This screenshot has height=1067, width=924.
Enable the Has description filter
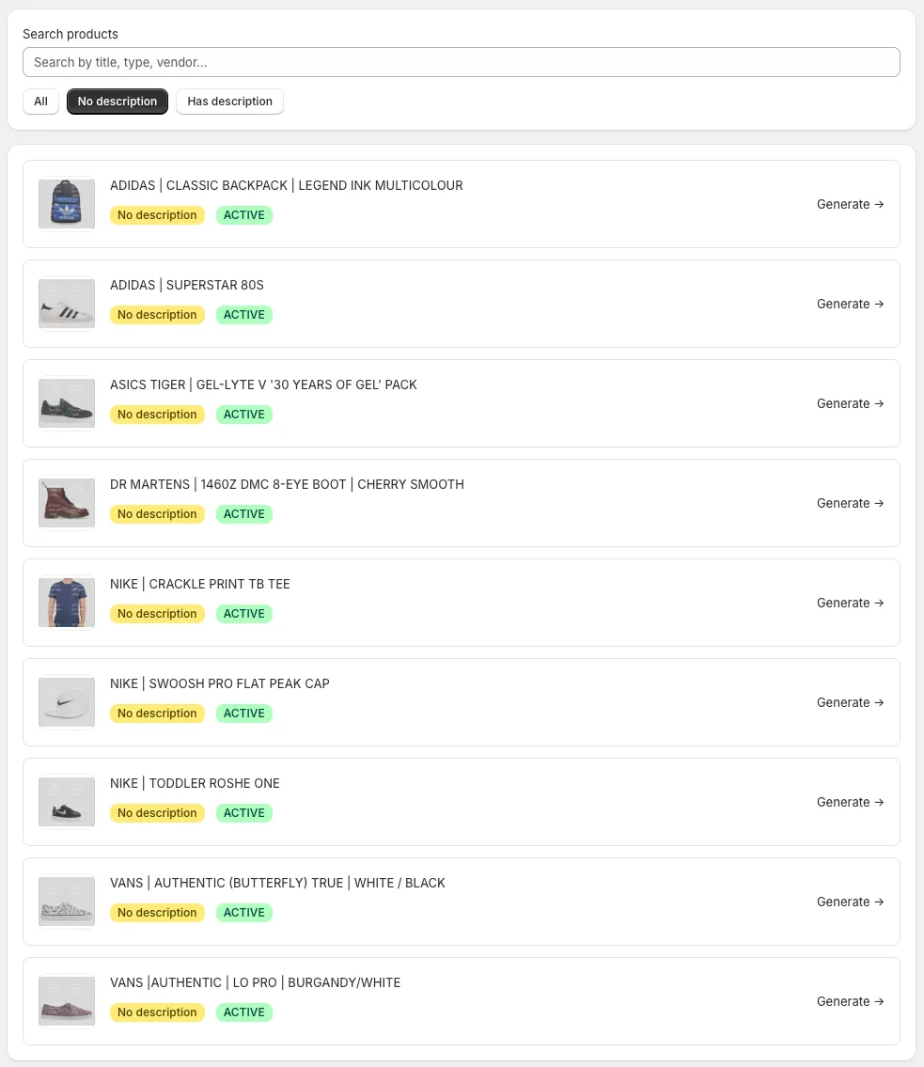click(x=229, y=101)
